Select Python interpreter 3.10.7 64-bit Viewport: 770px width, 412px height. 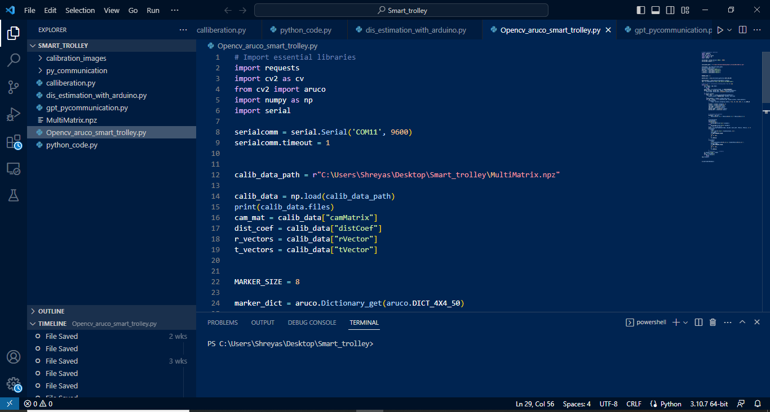(709, 404)
